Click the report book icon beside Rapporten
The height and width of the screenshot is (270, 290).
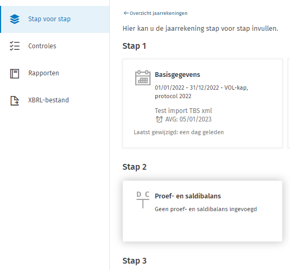click(x=15, y=74)
